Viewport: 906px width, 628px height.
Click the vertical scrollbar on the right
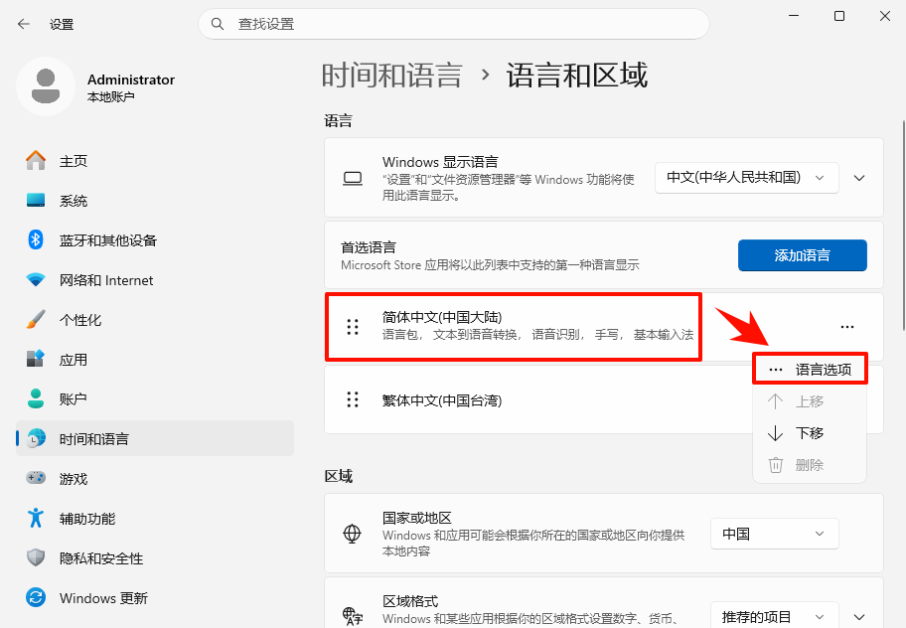click(903, 226)
